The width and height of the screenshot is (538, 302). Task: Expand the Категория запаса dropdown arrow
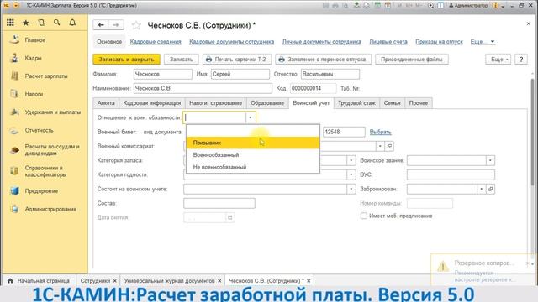tap(351, 160)
